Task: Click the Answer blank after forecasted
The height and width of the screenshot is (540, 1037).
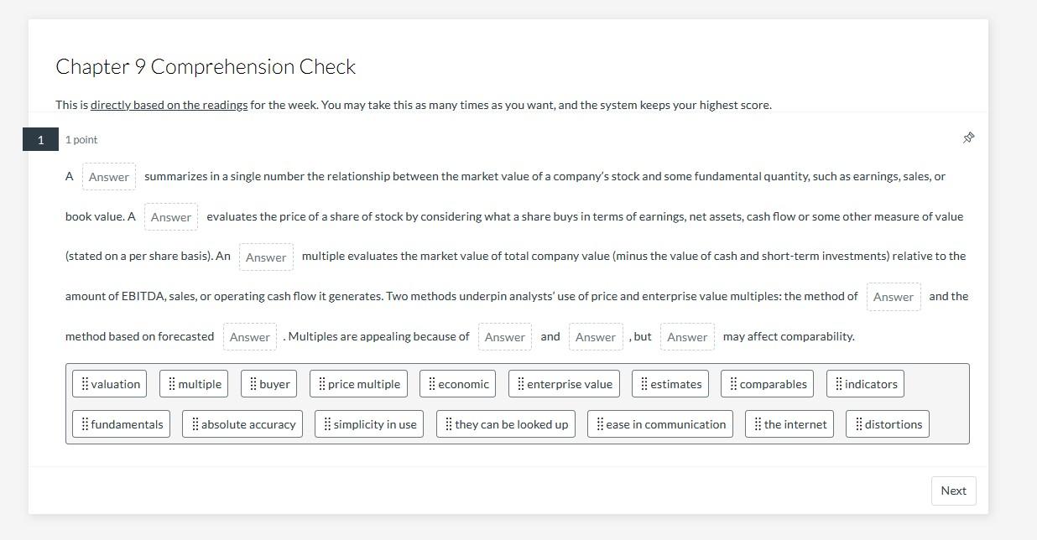Action: point(249,336)
